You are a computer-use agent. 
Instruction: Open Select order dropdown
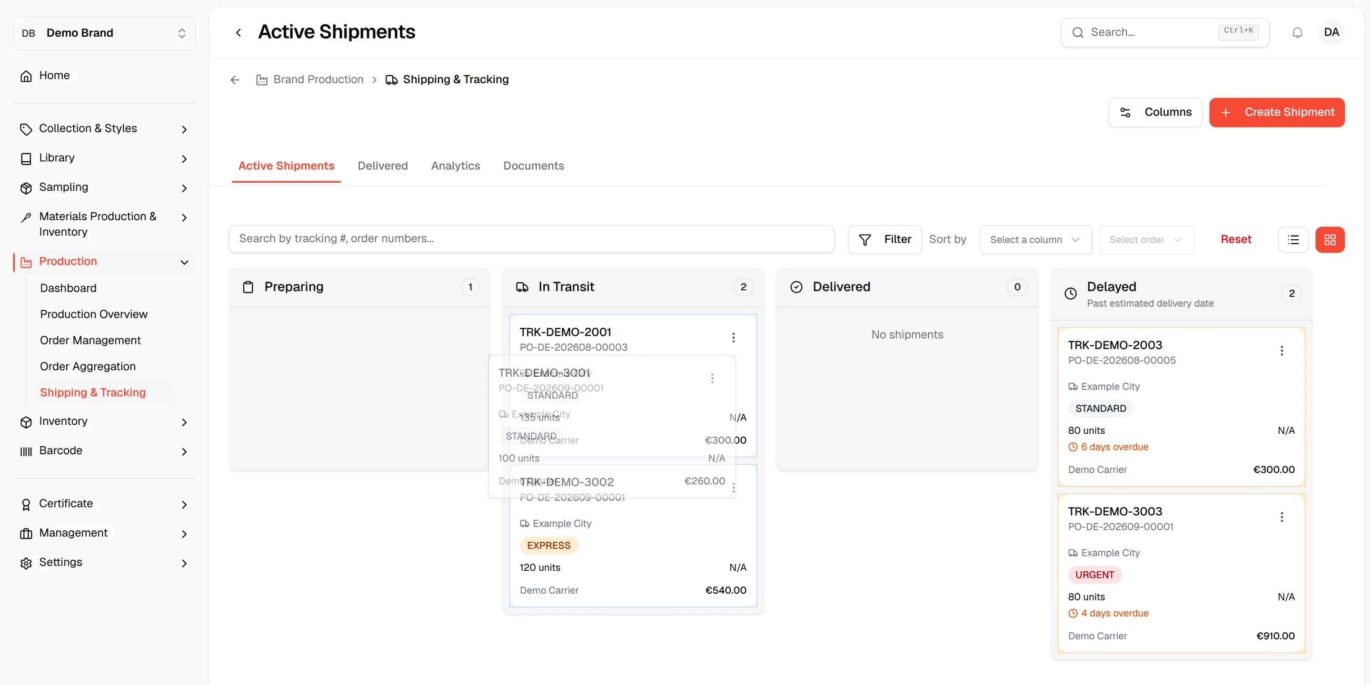pos(1146,240)
